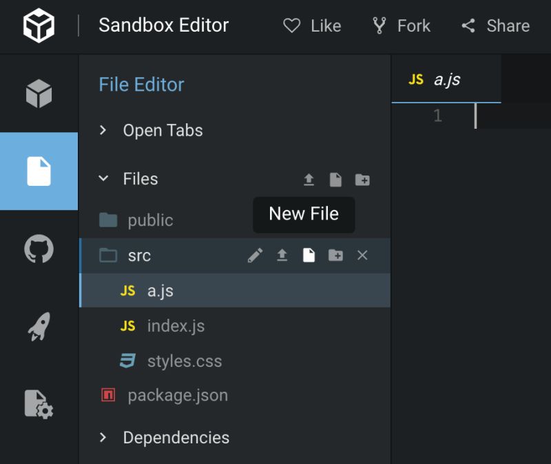Image resolution: width=551 pixels, height=464 pixels.
Task: Switch to the a.js editor tab
Action: (446, 79)
